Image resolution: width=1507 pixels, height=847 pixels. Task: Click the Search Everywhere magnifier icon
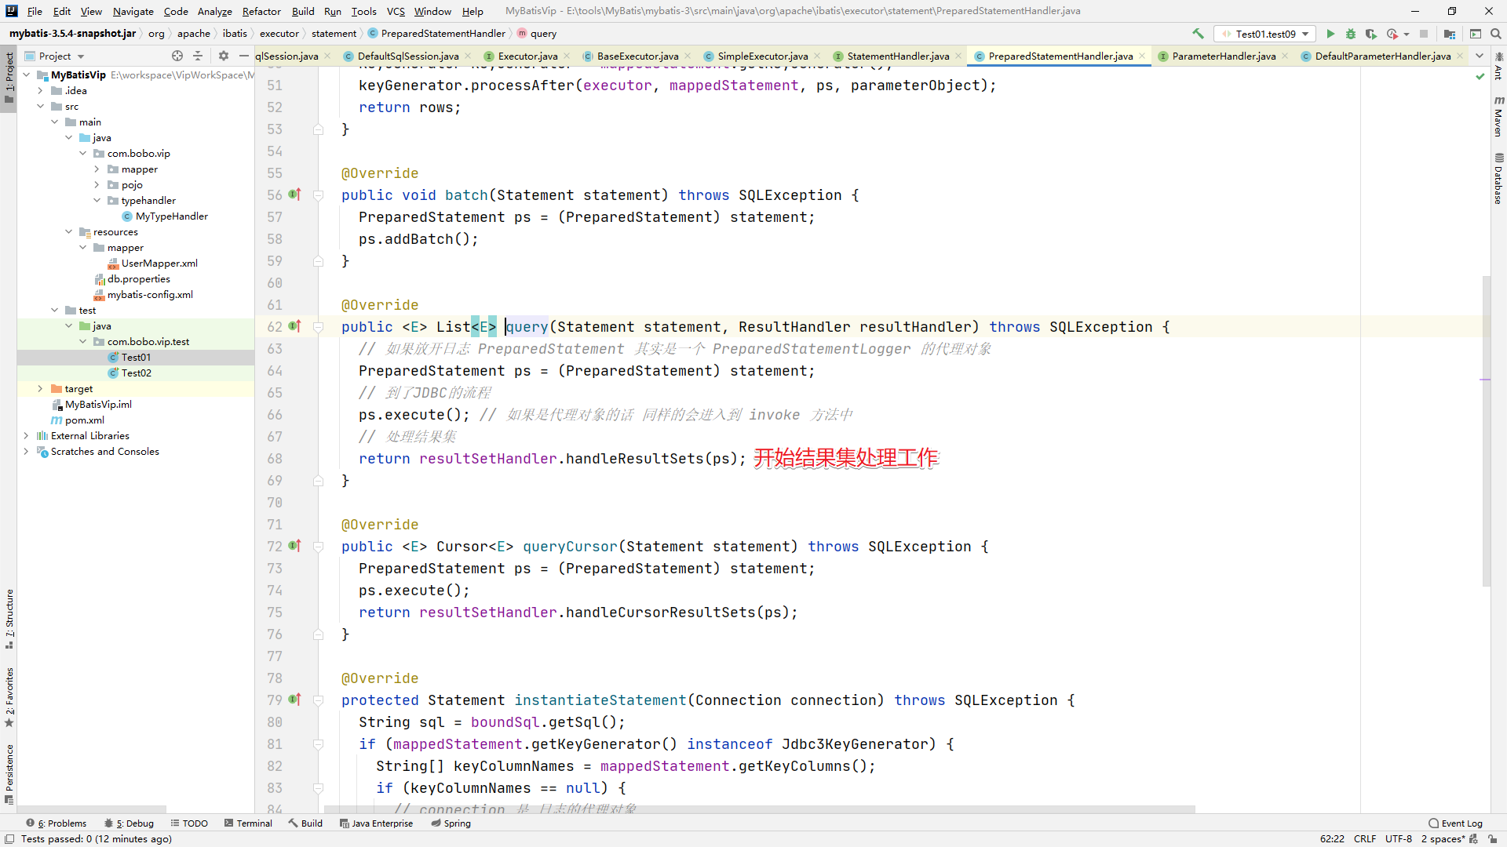tap(1496, 34)
